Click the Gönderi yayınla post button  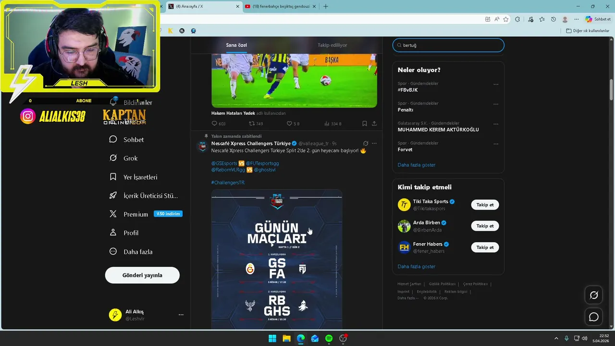click(x=142, y=275)
